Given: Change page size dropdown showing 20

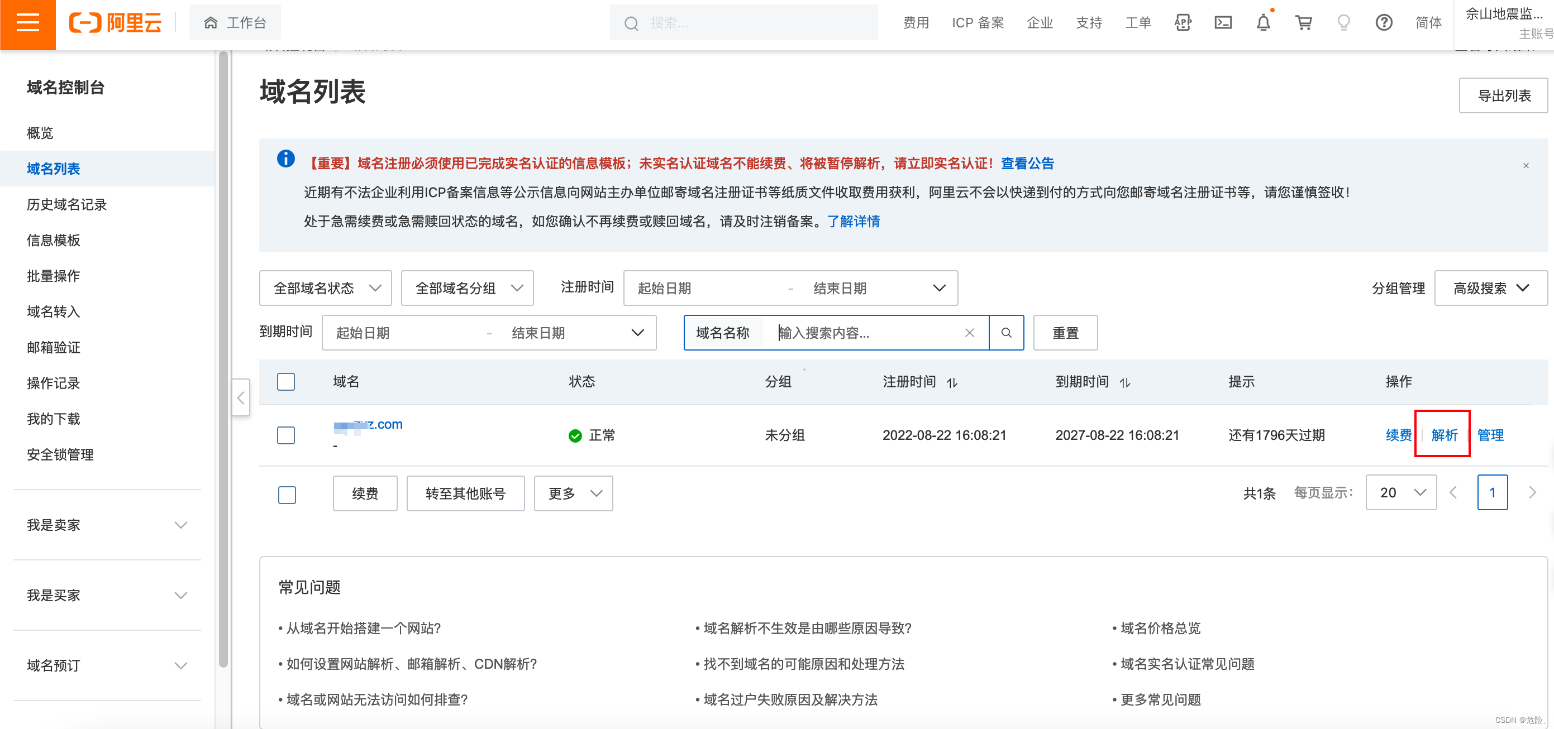Looking at the screenshot, I should pos(1402,493).
